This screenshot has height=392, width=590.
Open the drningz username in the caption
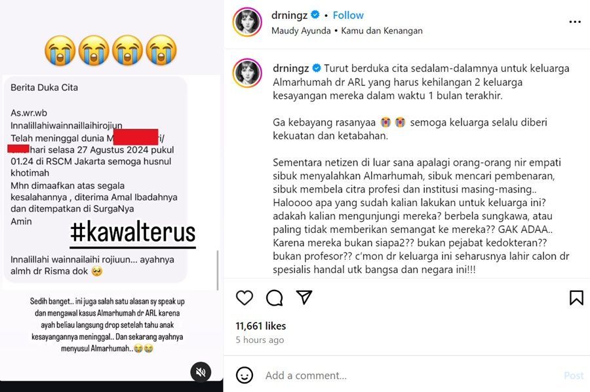click(291, 68)
